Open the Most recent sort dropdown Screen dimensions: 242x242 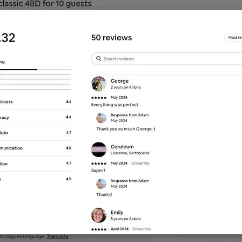(x=233, y=38)
